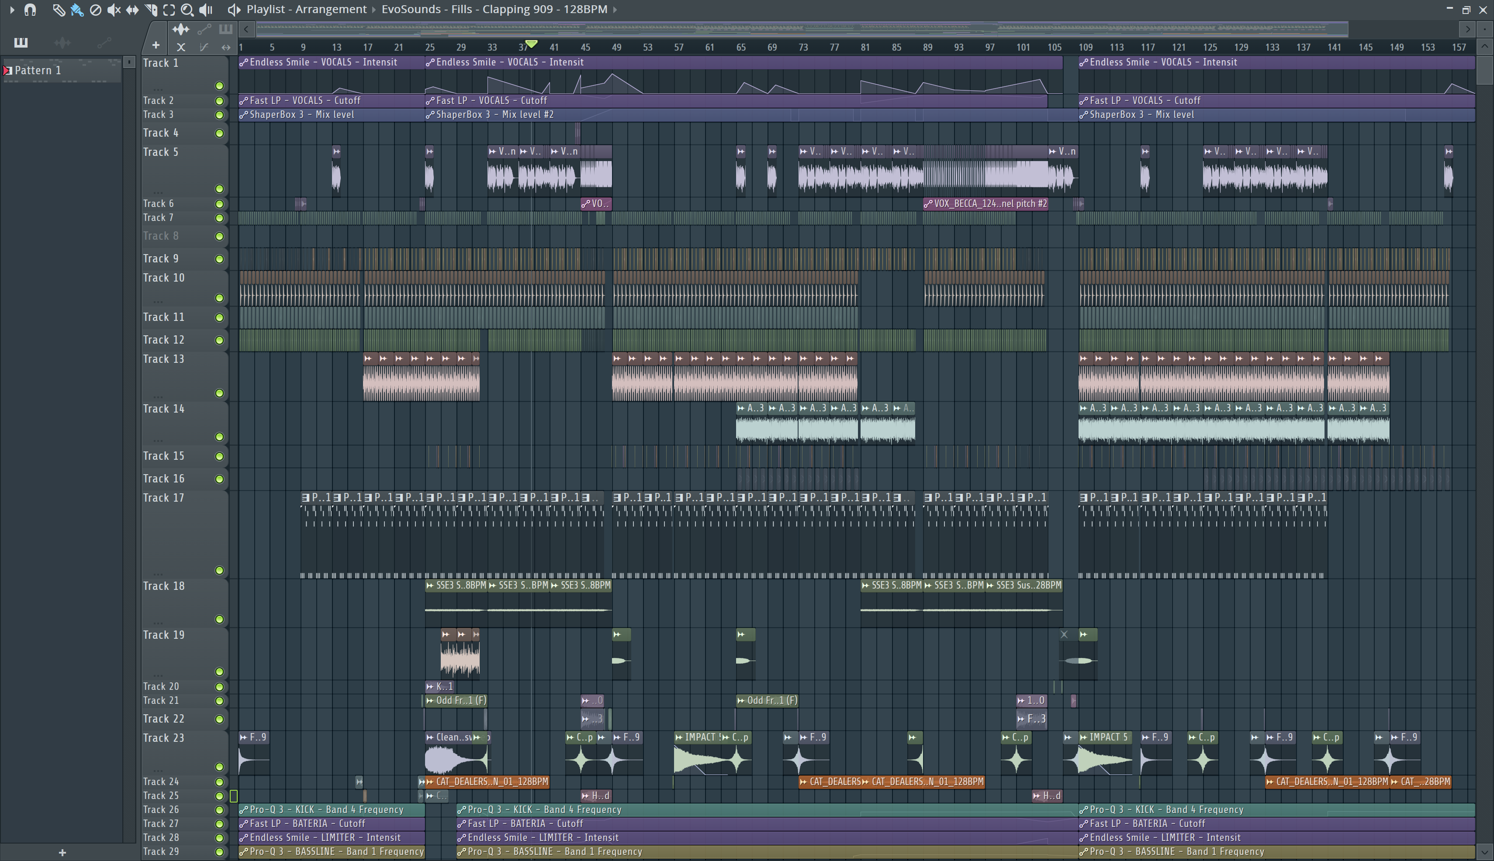This screenshot has width=1494, height=861.
Task: Select the Track 25 header label
Action: (x=161, y=796)
